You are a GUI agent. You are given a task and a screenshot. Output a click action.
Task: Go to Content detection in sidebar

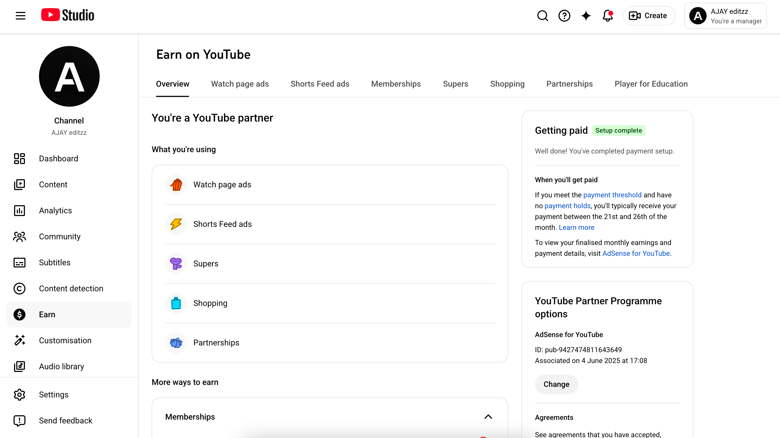71,289
